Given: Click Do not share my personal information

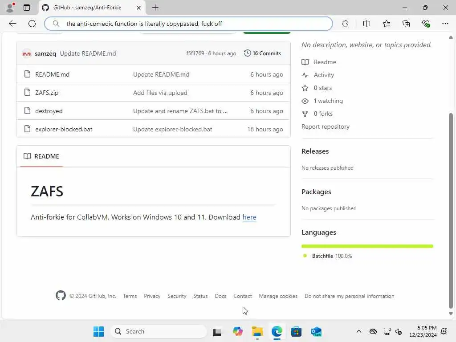Looking at the screenshot, I should tap(349, 296).
